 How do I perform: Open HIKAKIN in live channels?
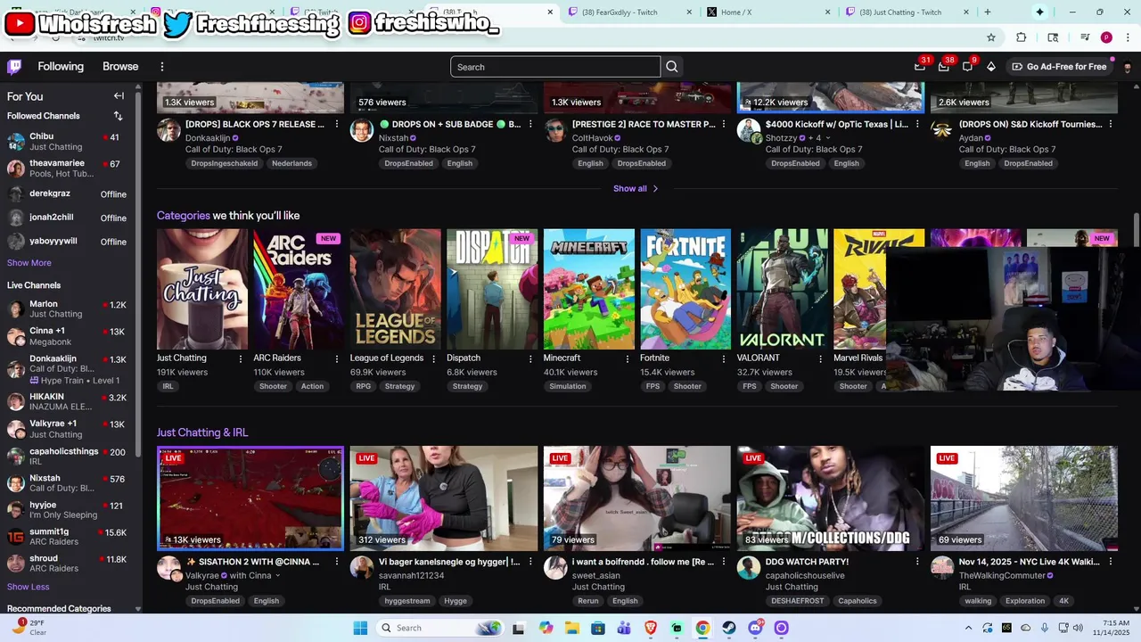[x=71, y=401]
